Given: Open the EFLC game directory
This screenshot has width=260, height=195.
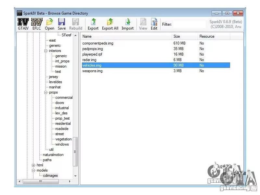Looking at the screenshot, I should tap(37, 24).
